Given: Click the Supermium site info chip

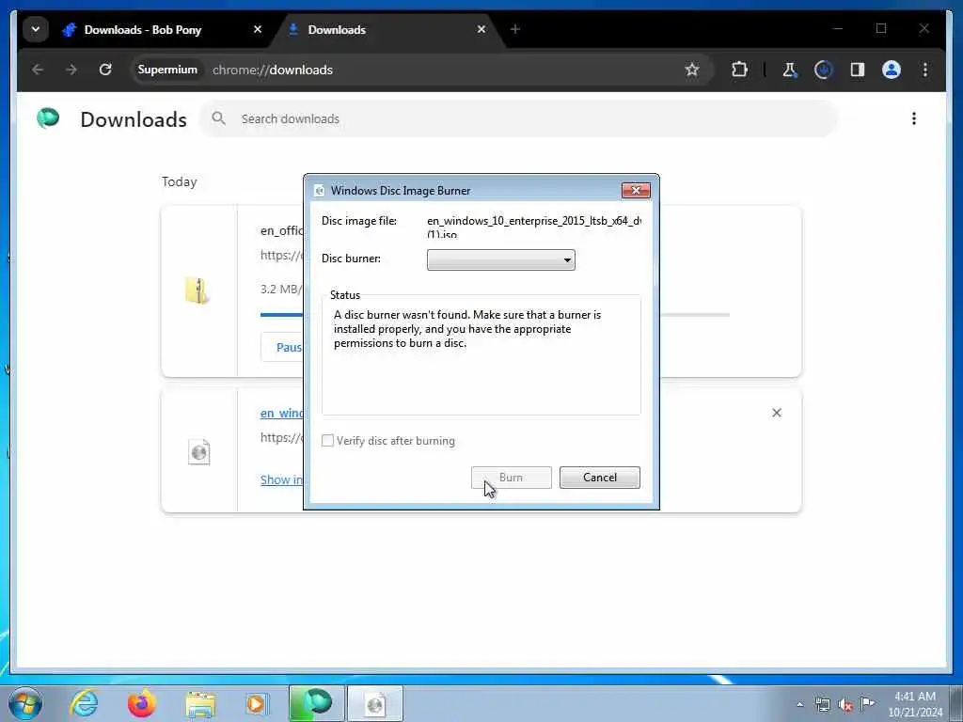Looking at the screenshot, I should (167, 70).
